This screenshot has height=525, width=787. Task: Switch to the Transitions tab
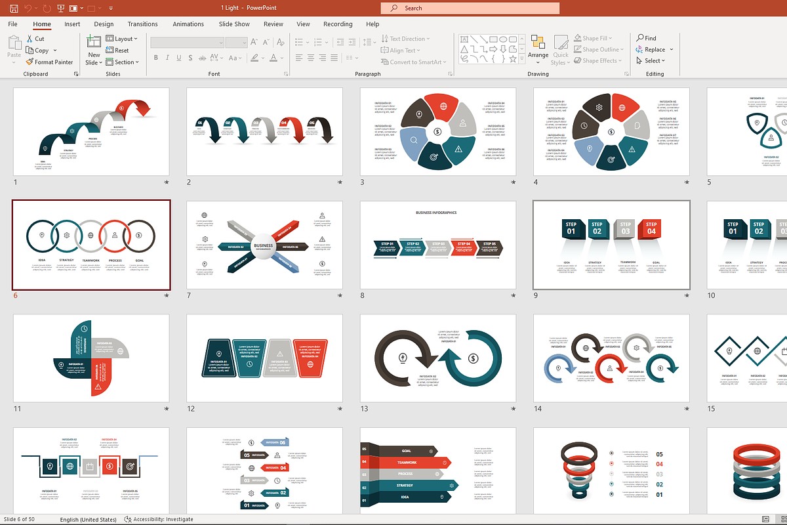[x=142, y=24]
